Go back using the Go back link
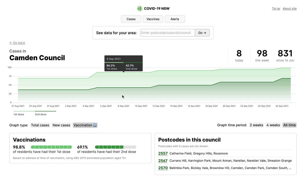The image size is (306, 191). (x=17, y=43)
